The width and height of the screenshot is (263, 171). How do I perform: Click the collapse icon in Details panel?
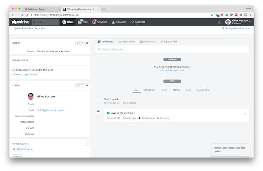(82, 43)
